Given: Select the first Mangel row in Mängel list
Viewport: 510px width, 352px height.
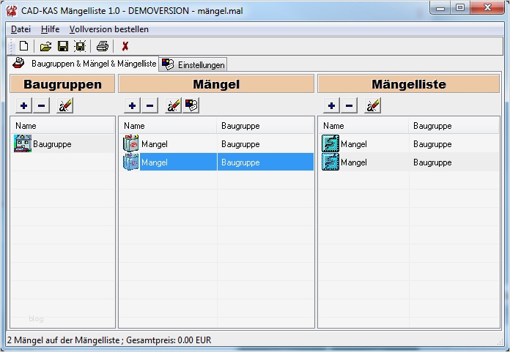Looking at the screenshot, I should (216, 144).
